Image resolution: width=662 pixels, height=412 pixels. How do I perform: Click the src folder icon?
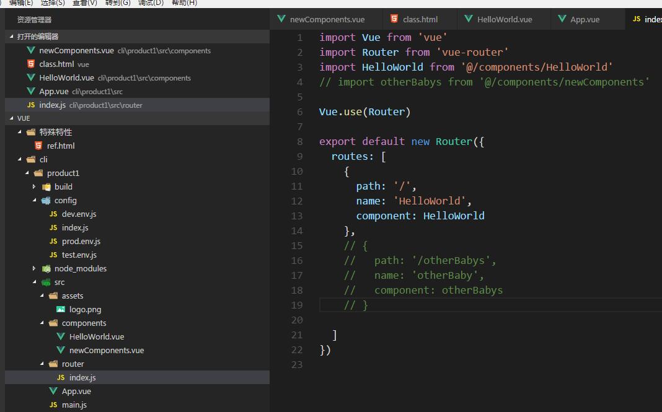(x=46, y=282)
